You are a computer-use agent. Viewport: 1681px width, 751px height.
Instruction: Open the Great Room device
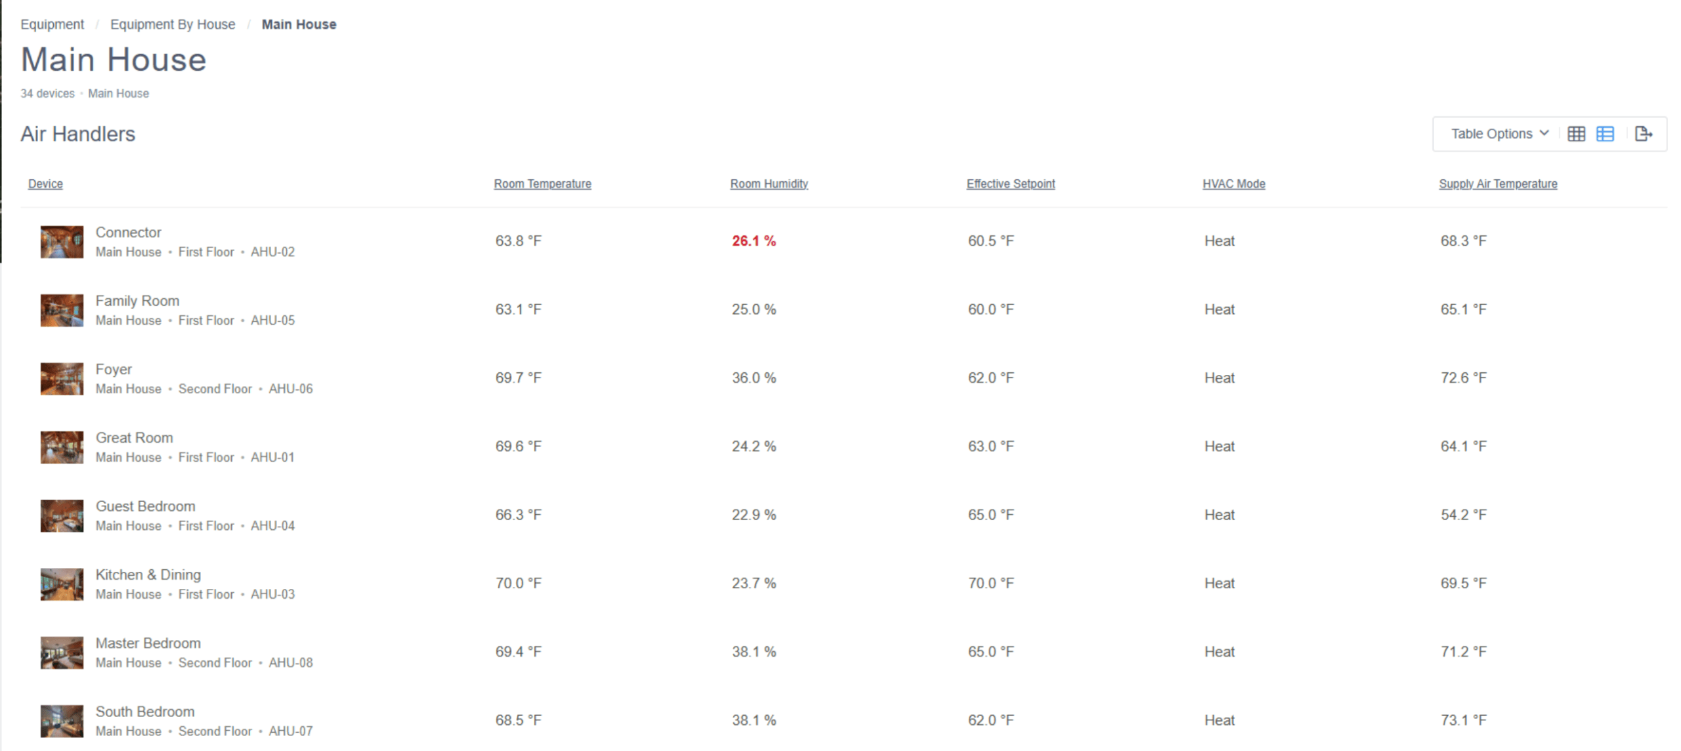click(134, 438)
